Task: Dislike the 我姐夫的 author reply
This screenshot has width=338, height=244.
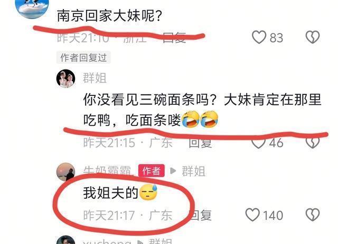Action: [313, 214]
